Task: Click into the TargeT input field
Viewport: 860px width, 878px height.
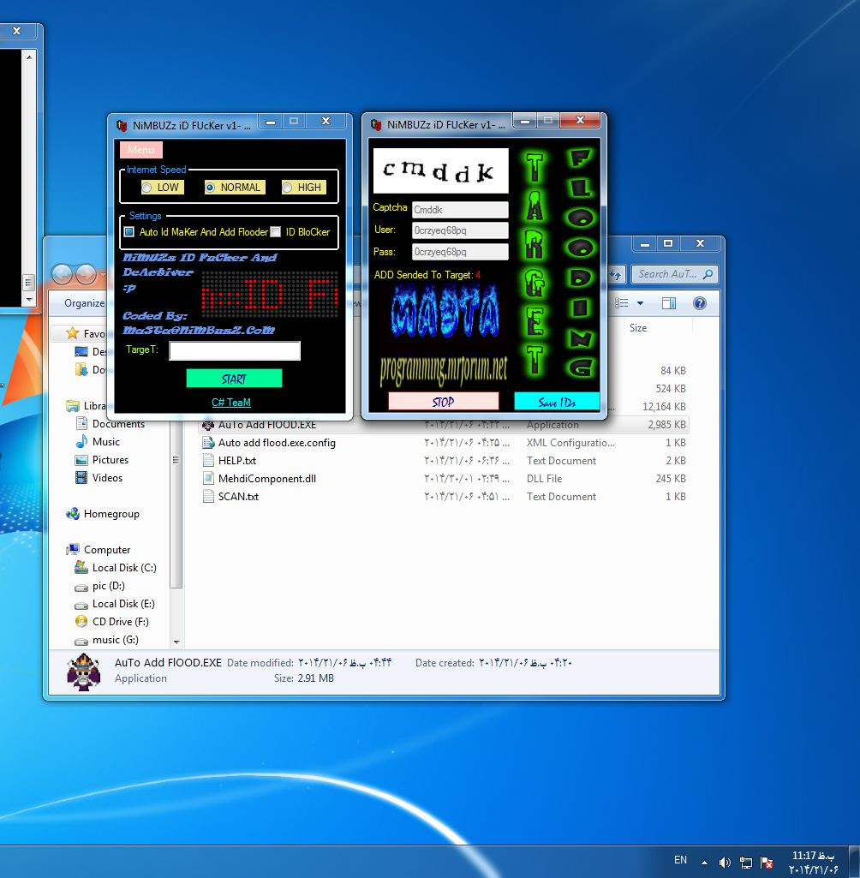Action: click(235, 350)
